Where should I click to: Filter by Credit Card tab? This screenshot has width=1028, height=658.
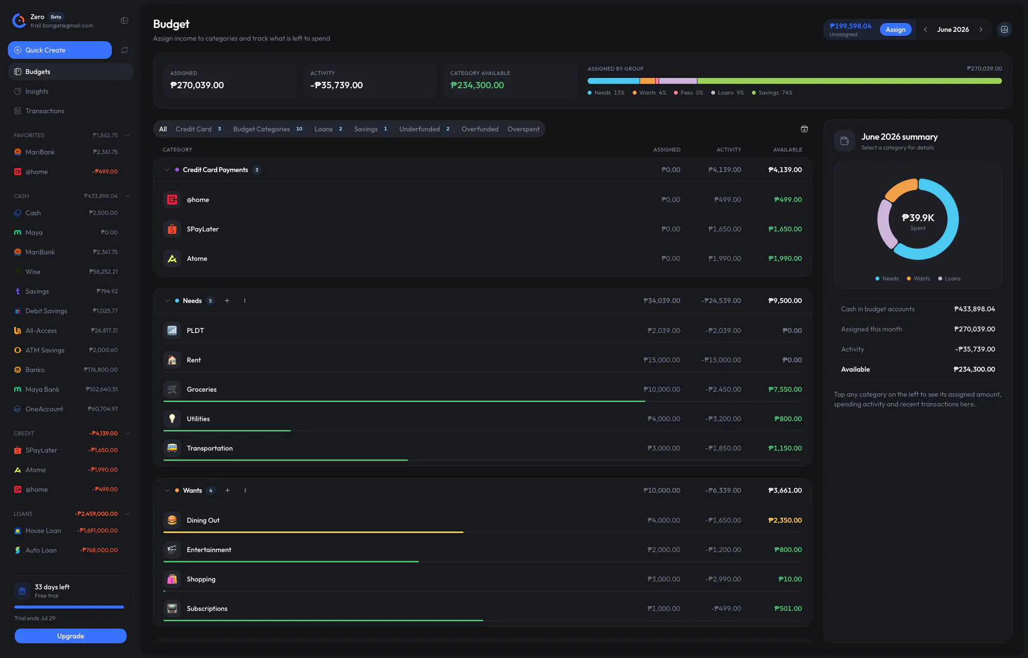tap(199, 129)
